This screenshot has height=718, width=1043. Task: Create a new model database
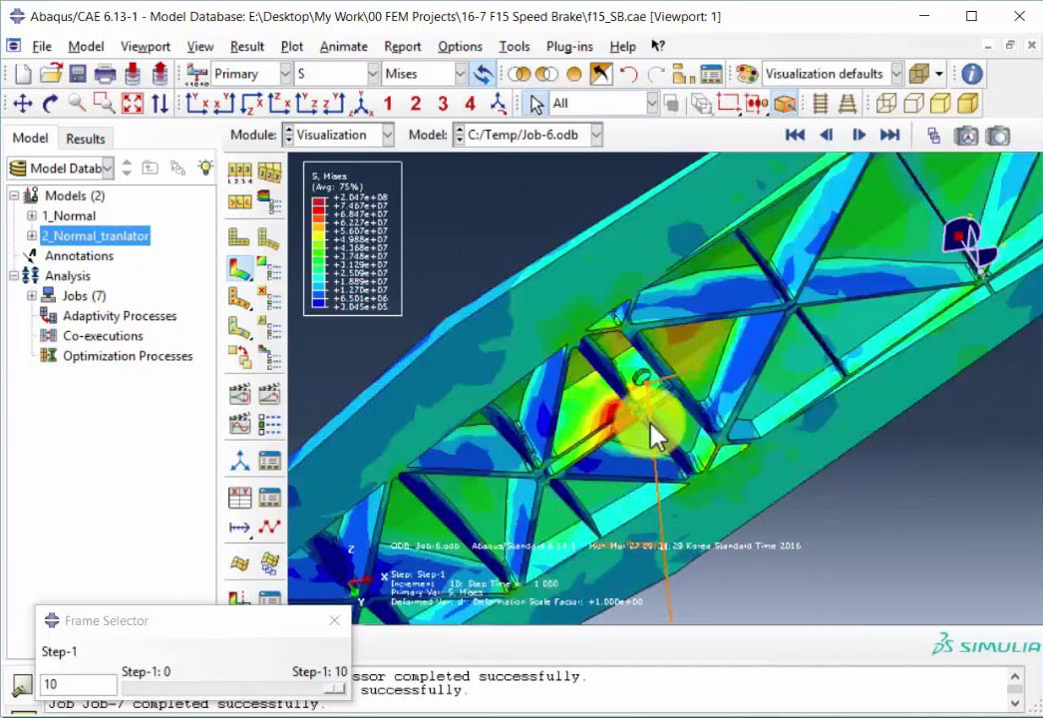(x=23, y=73)
